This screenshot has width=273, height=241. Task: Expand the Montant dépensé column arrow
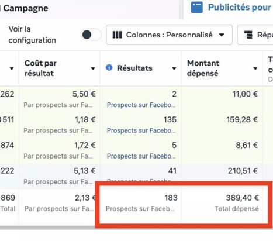(x=255, y=68)
